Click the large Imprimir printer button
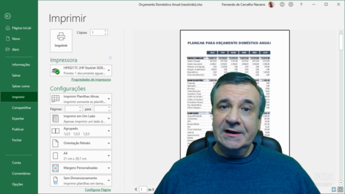Viewport: 345px width, 194px height. (61, 40)
